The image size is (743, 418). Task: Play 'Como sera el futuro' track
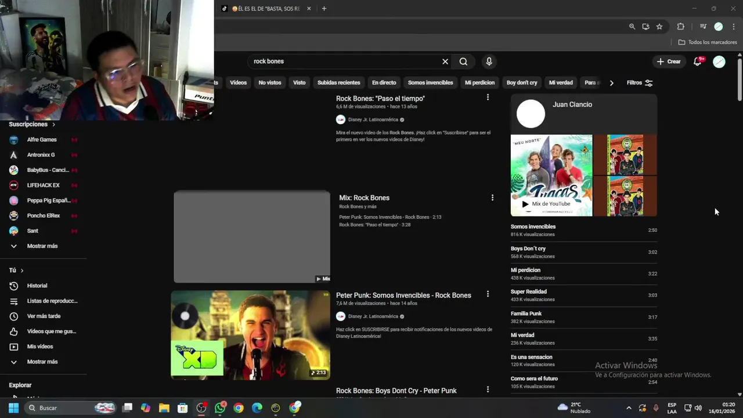584,382
